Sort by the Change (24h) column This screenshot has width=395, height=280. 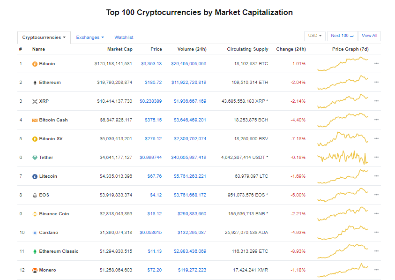(x=291, y=49)
